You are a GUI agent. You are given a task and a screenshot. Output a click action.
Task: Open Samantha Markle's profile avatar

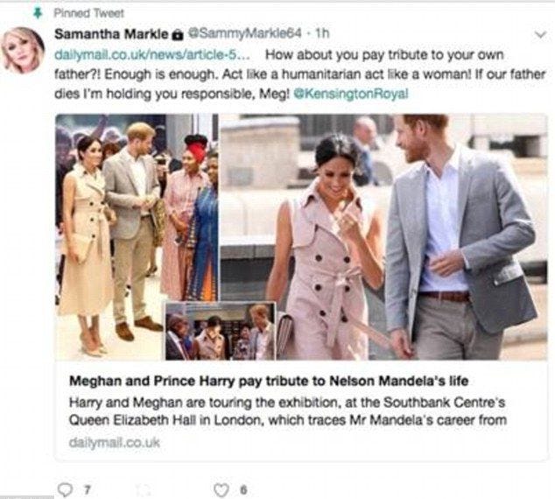click(23, 50)
